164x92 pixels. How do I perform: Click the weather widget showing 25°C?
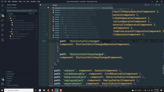(x=137, y=90)
